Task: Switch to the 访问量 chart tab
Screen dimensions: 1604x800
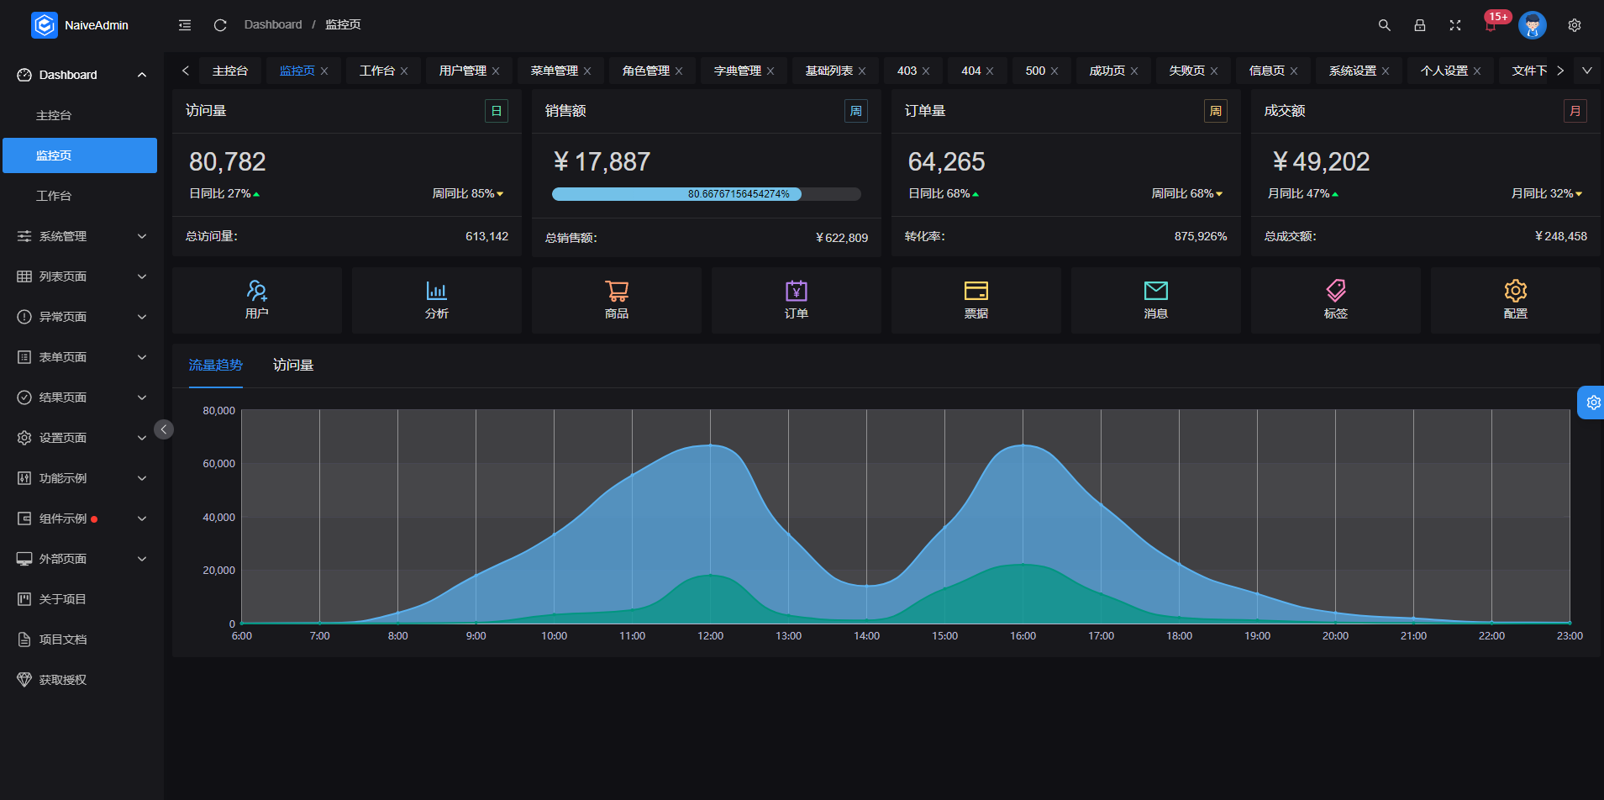Action: (x=293, y=365)
